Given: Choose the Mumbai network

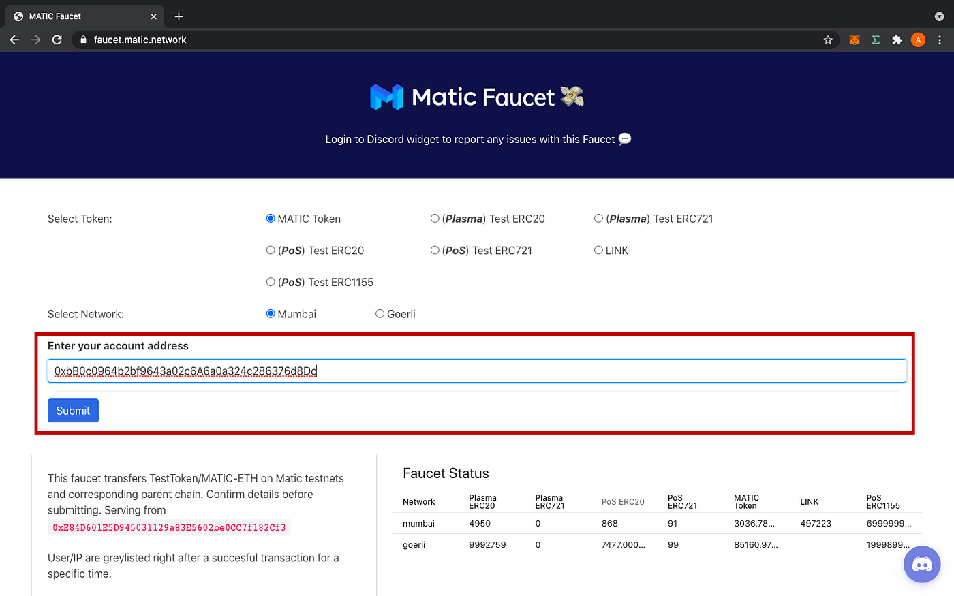Looking at the screenshot, I should coord(271,314).
